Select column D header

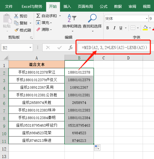pyautogui.click(x=128, y=58)
